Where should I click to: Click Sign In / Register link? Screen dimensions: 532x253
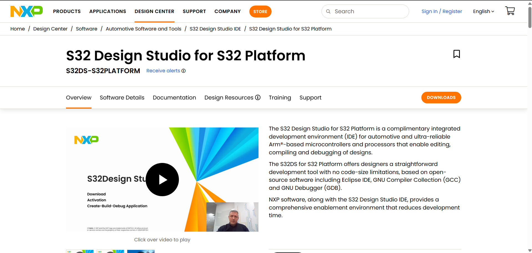tap(442, 11)
